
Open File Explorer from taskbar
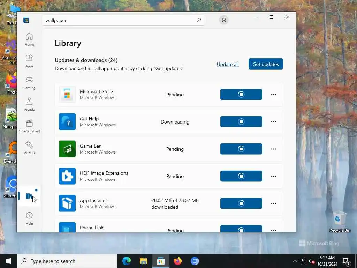tap(143, 261)
